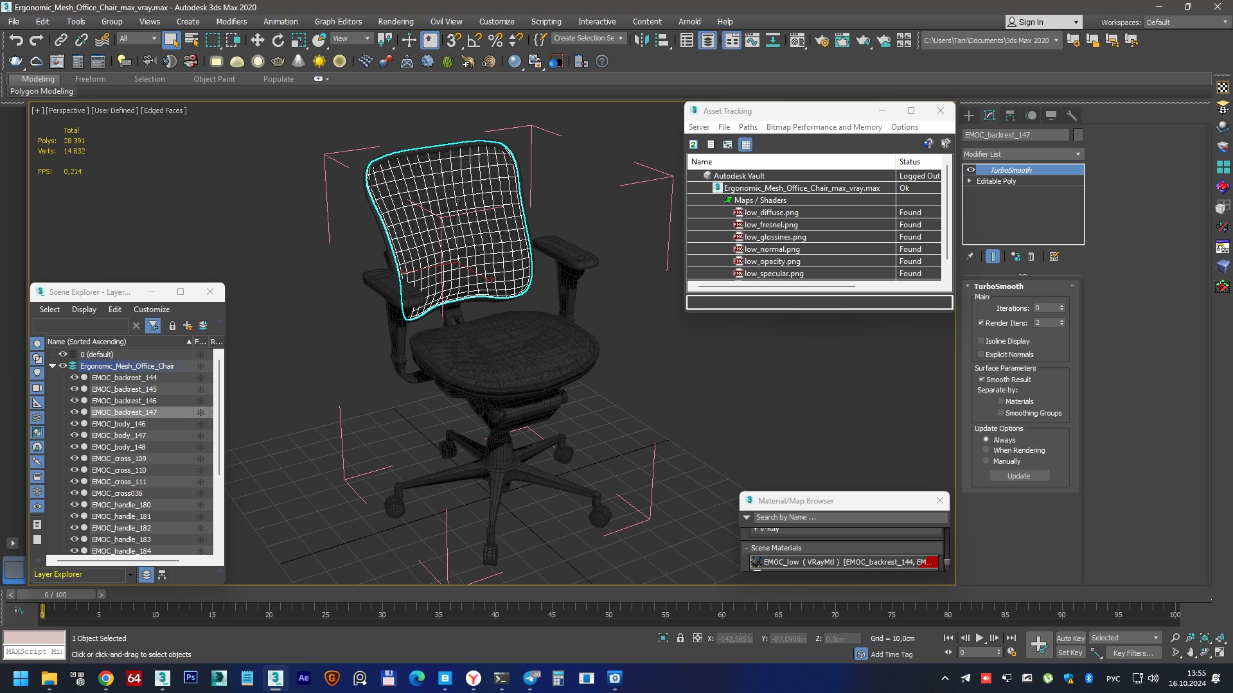The width and height of the screenshot is (1233, 693).
Task: Collapse the TurboSmooth rollout
Action: click(x=968, y=286)
